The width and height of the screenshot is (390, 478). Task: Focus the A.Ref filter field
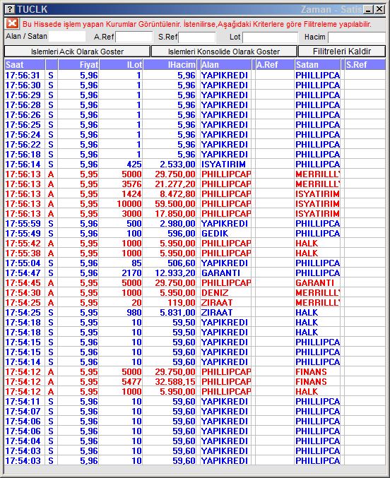click(134, 37)
